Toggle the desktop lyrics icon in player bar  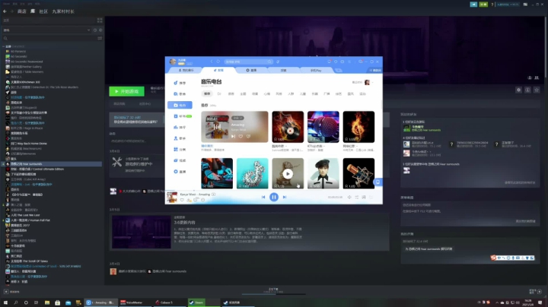pos(364,198)
